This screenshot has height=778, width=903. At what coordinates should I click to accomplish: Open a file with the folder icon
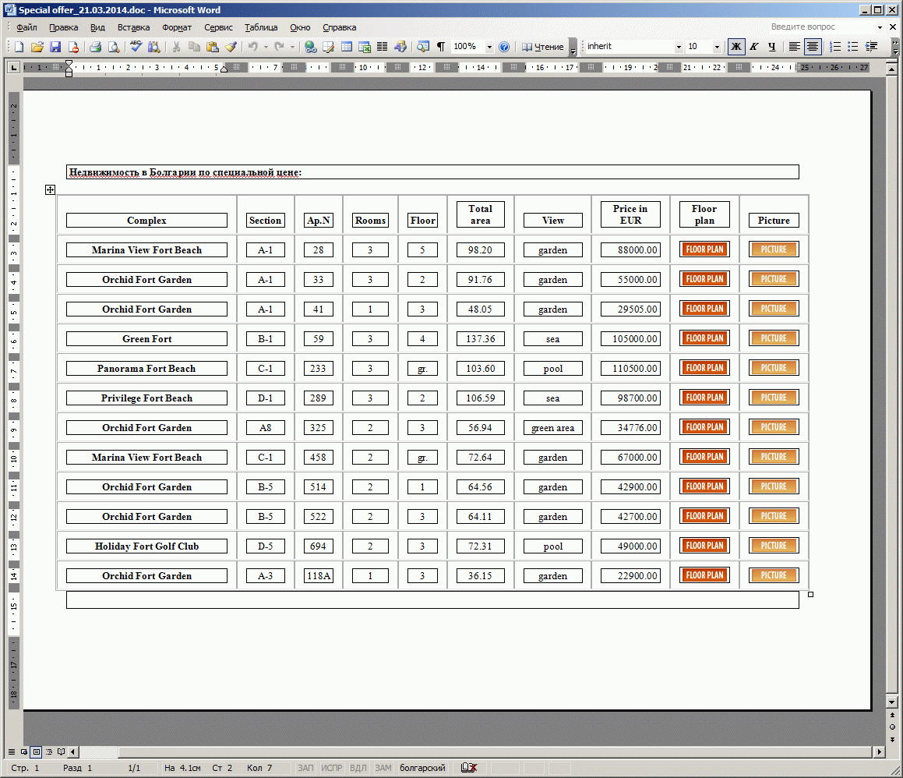point(37,47)
